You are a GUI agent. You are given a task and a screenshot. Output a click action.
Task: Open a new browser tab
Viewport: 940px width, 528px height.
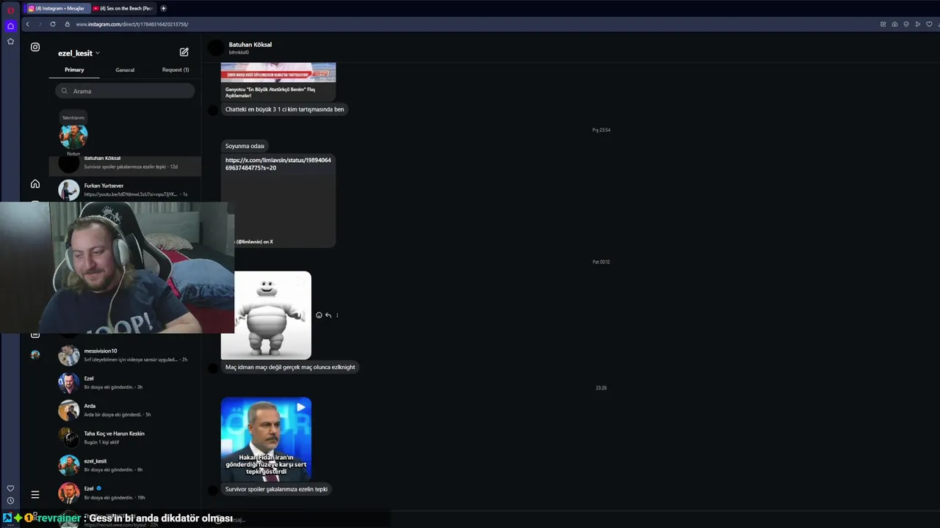point(163,8)
